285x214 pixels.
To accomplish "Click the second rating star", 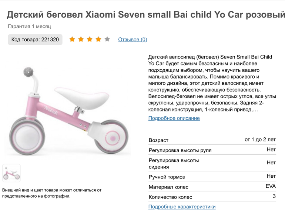I will 81,39.
